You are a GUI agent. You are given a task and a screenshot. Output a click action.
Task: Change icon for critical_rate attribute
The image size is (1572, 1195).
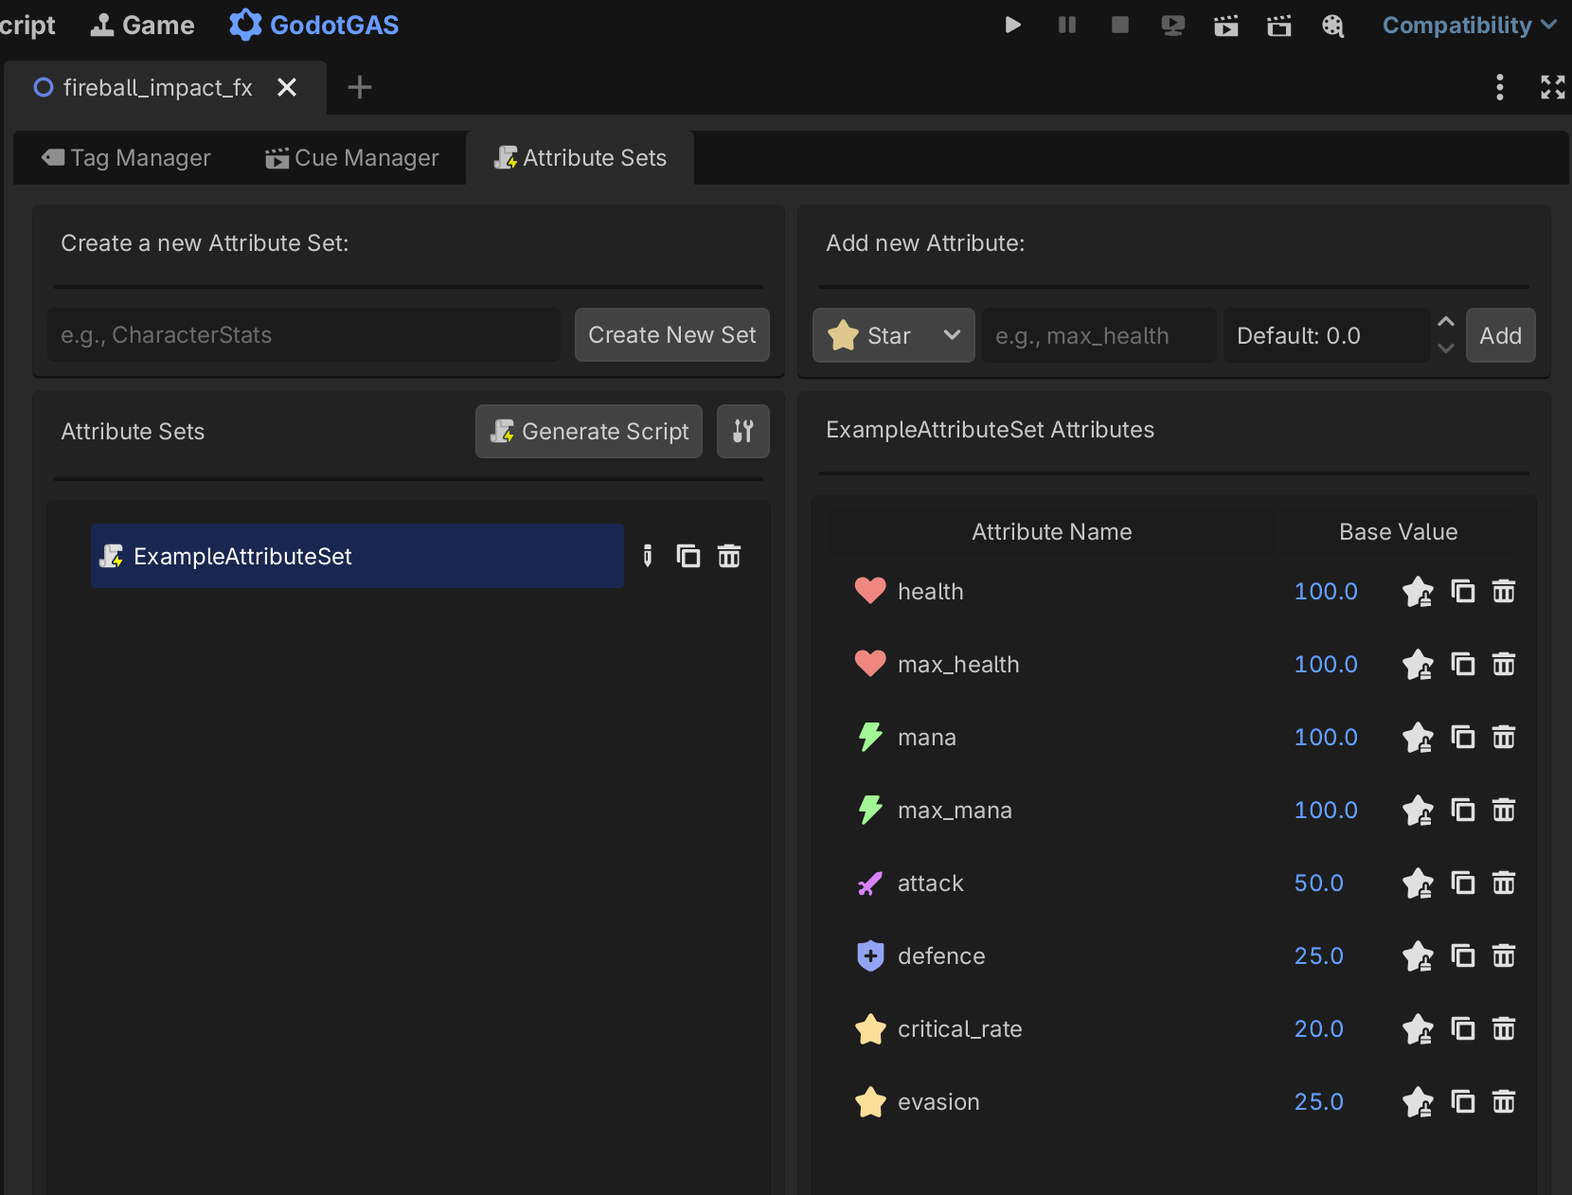[x=1418, y=1029]
